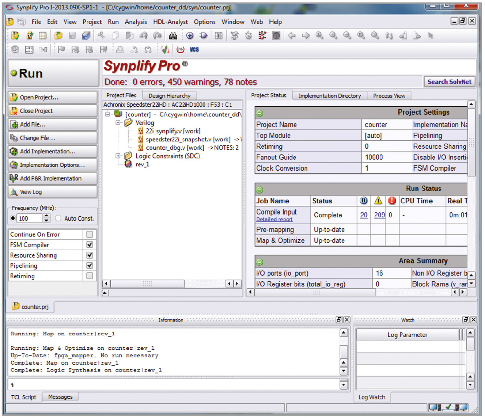The width and height of the screenshot is (485, 418).
Task: Click the View Log button
Action: [53, 192]
